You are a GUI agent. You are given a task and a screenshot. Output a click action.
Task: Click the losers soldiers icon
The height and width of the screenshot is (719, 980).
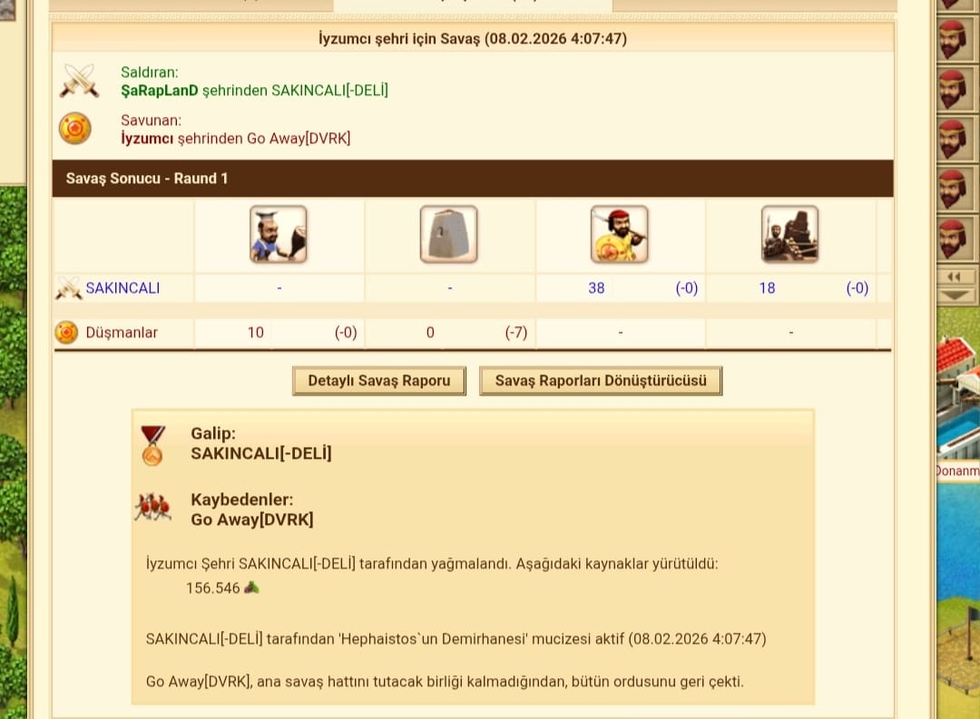[152, 507]
